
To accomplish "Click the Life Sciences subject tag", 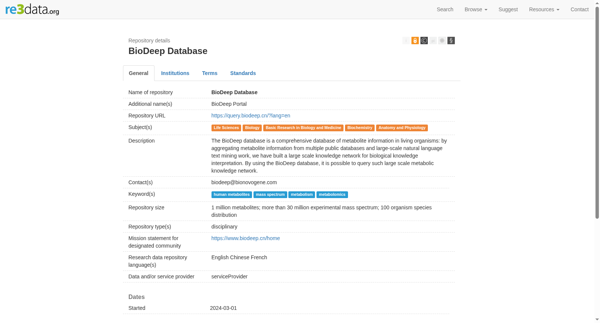I will 226,128.
